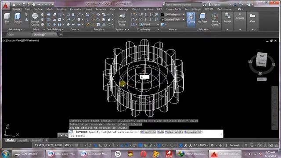This screenshot has height=158, width=281.
Task: Open the Unsaved View dropdown
Action: [173, 19]
